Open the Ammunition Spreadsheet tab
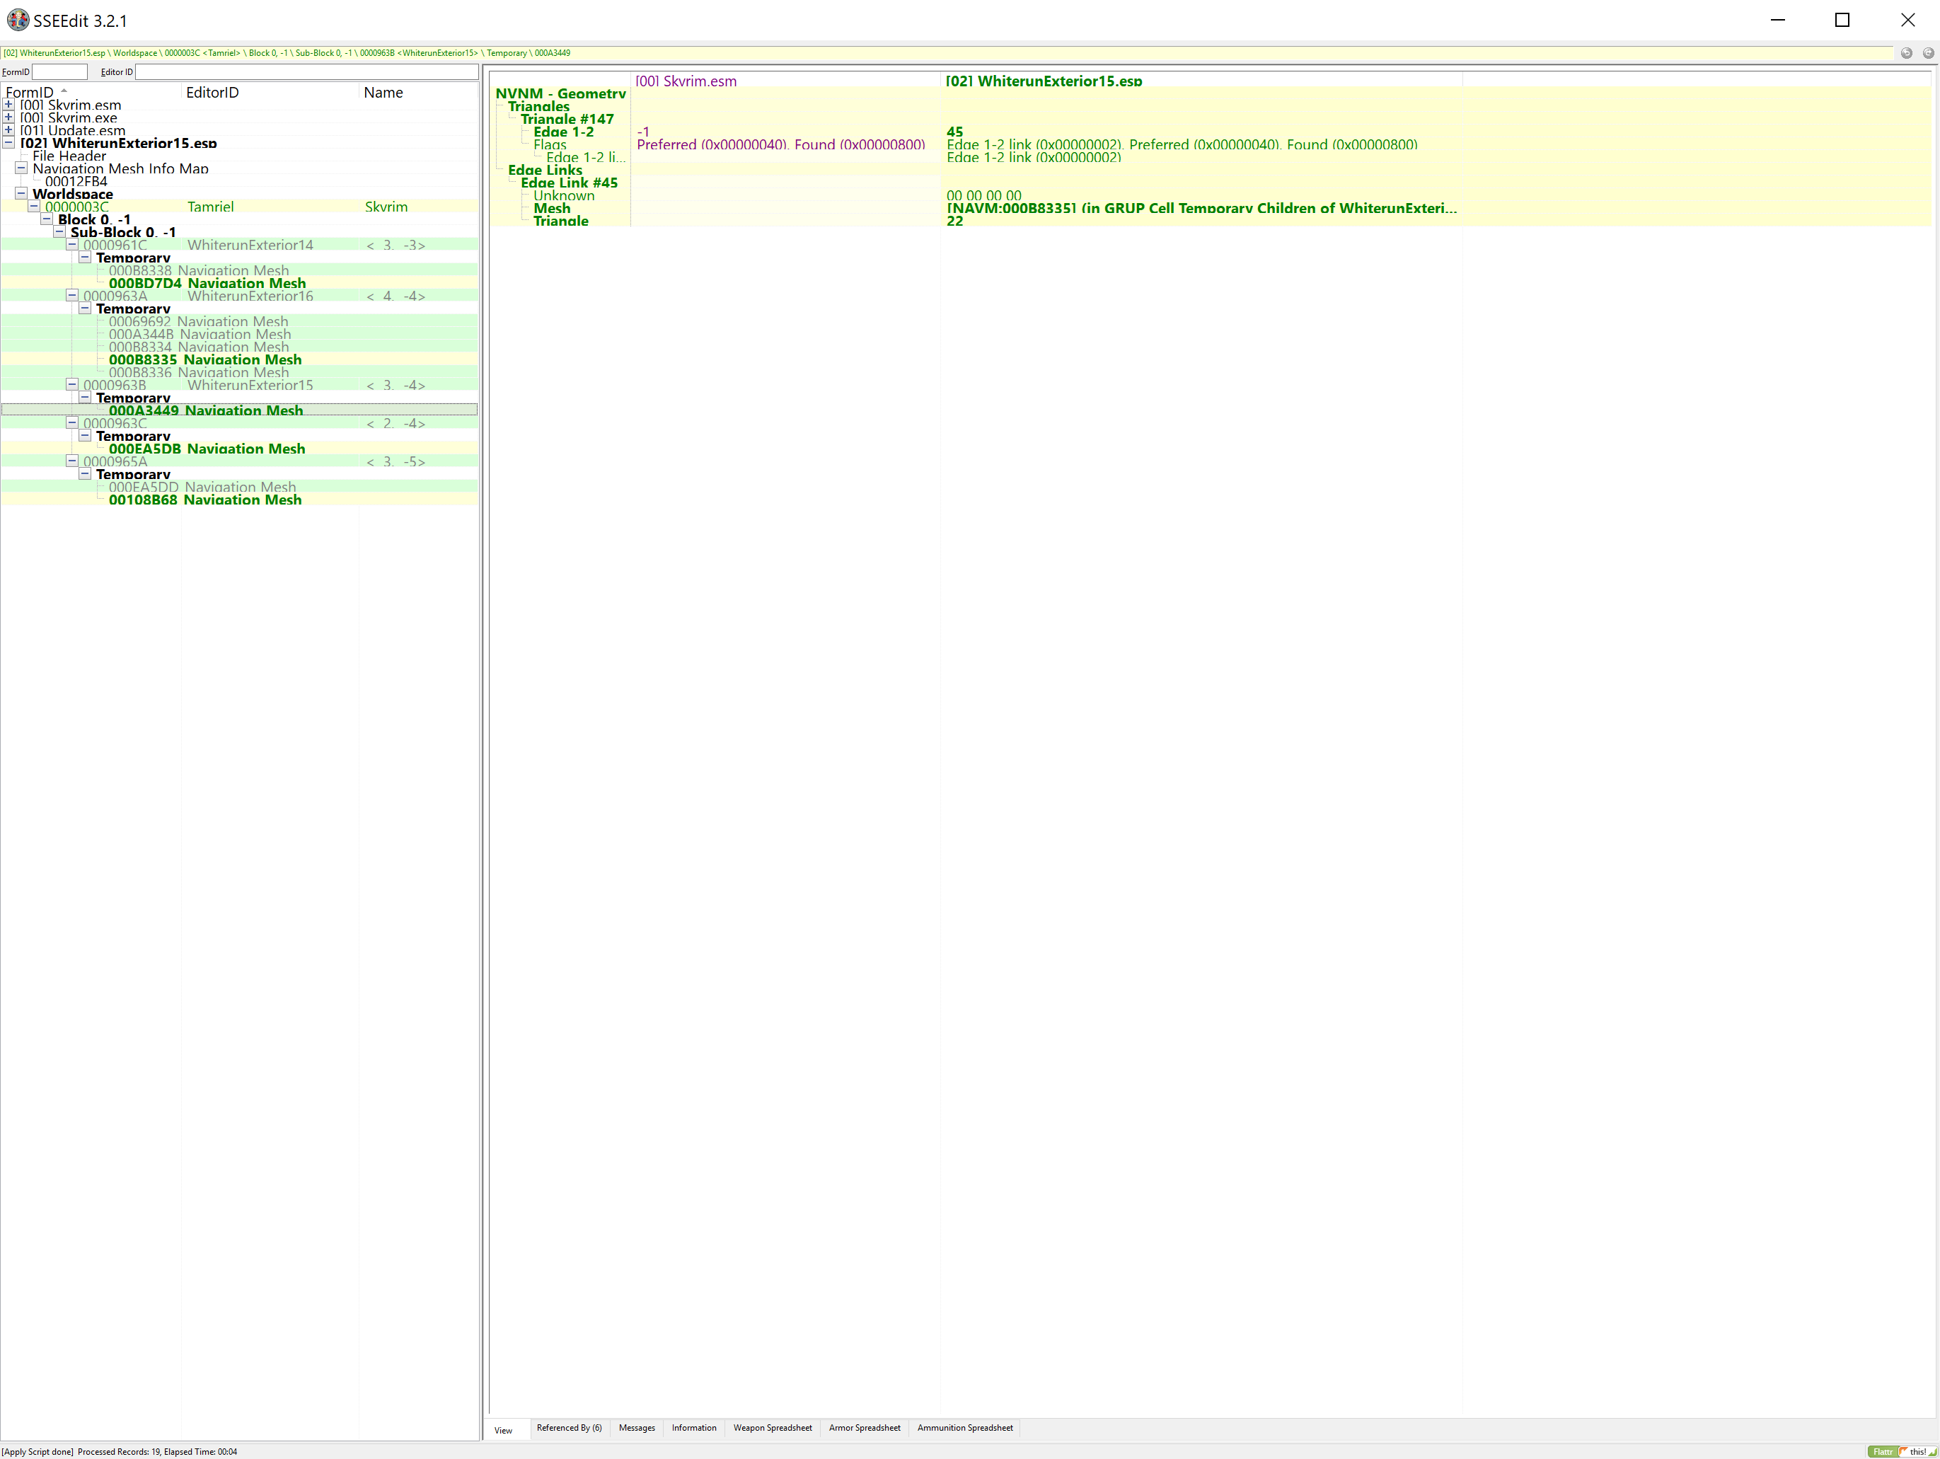Image resolution: width=1940 pixels, height=1459 pixels. point(965,1429)
